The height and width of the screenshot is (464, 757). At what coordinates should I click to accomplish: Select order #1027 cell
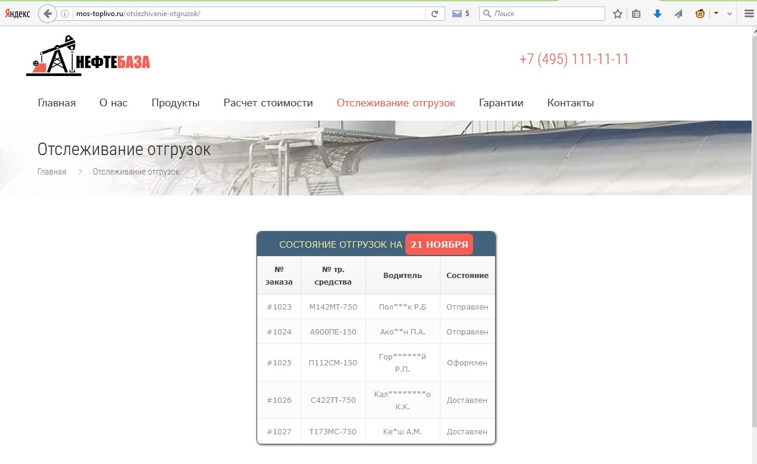tap(279, 431)
